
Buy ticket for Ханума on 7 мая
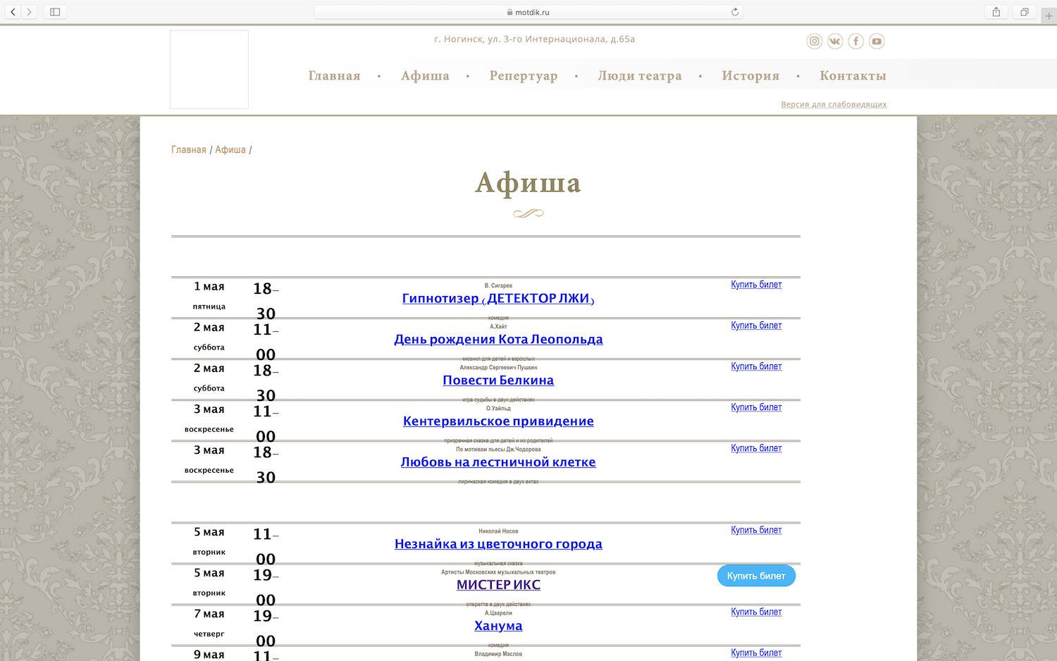coord(756,612)
